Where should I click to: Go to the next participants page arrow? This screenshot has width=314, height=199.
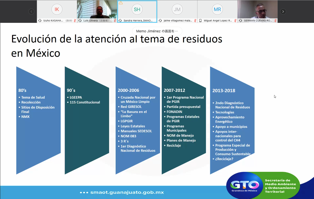[x=283, y=12]
